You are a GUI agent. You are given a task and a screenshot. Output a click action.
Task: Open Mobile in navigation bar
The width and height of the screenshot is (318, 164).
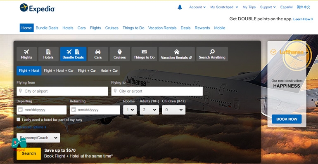click(x=220, y=28)
